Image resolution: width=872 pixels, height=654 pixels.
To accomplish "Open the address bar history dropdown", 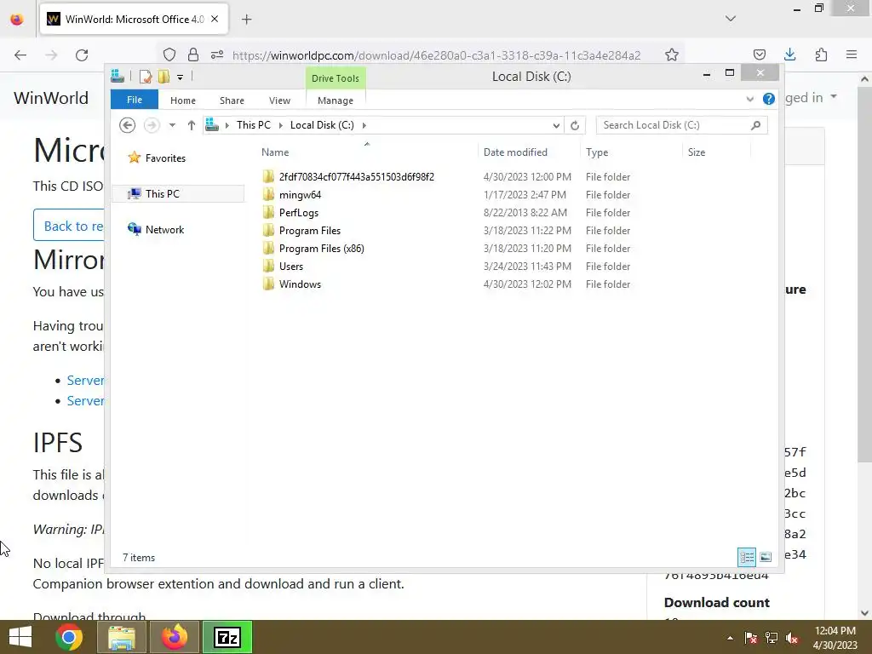I will 555,125.
